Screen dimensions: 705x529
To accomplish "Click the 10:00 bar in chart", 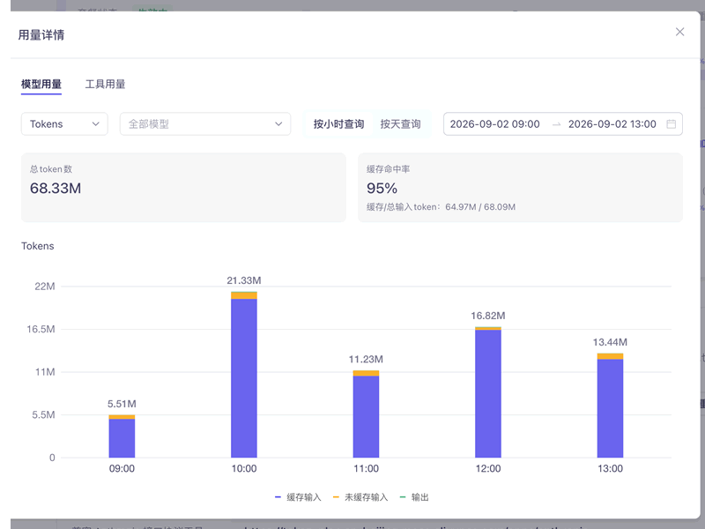I will [244, 375].
